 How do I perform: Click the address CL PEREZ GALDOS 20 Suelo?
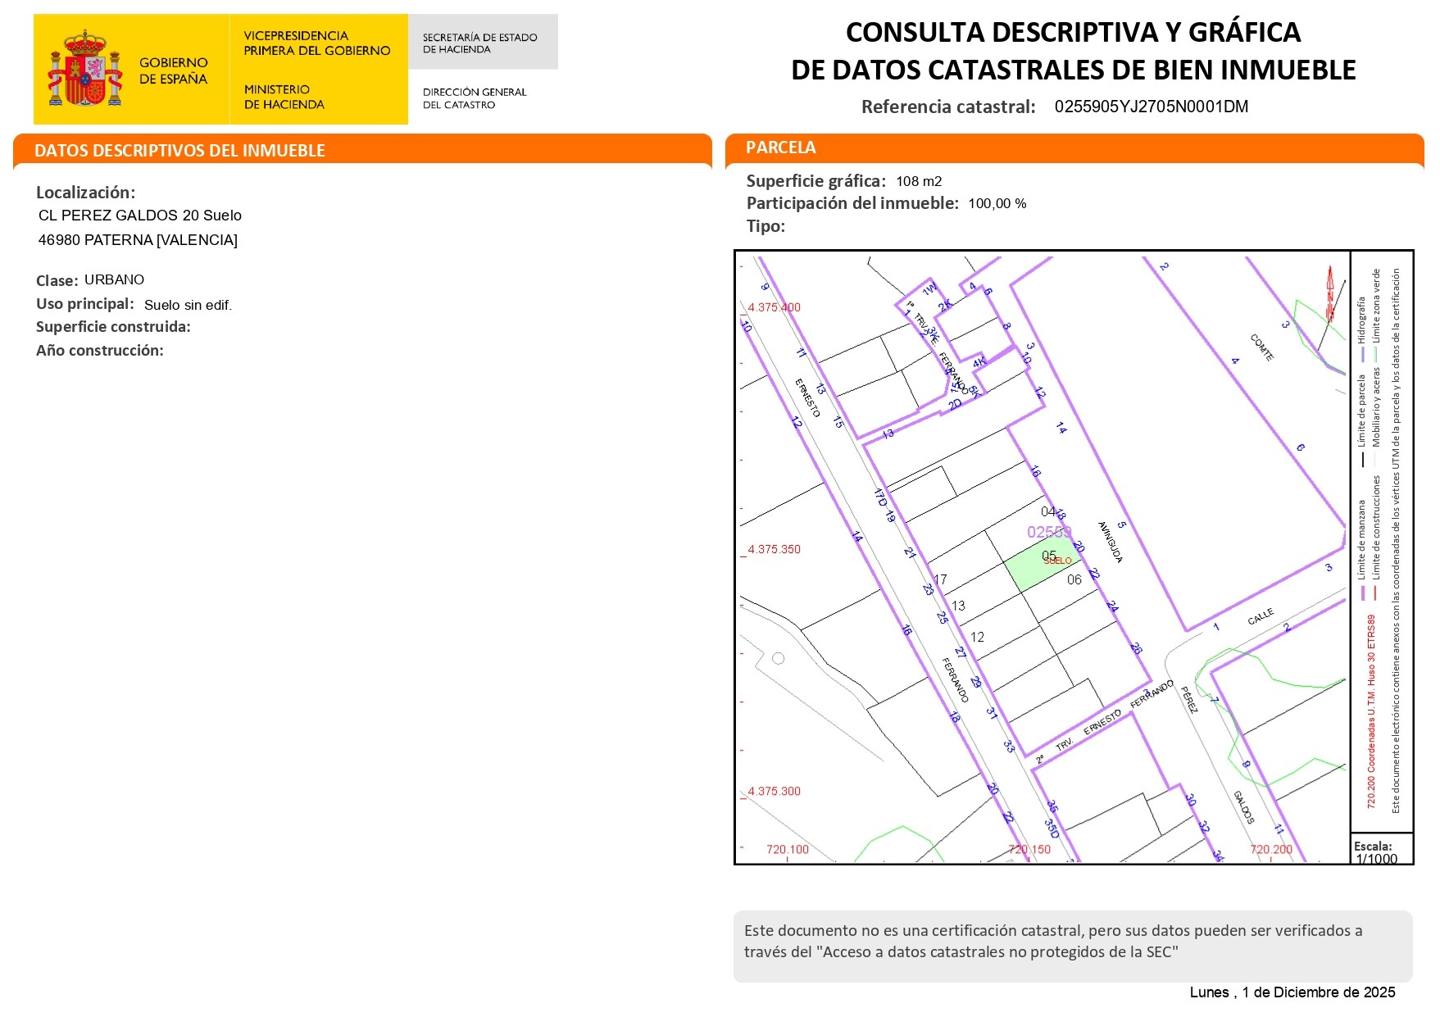[140, 216]
